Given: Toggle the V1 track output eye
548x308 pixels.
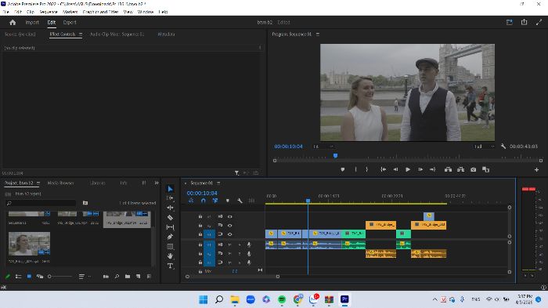Looking at the screenshot, I should (230, 234).
